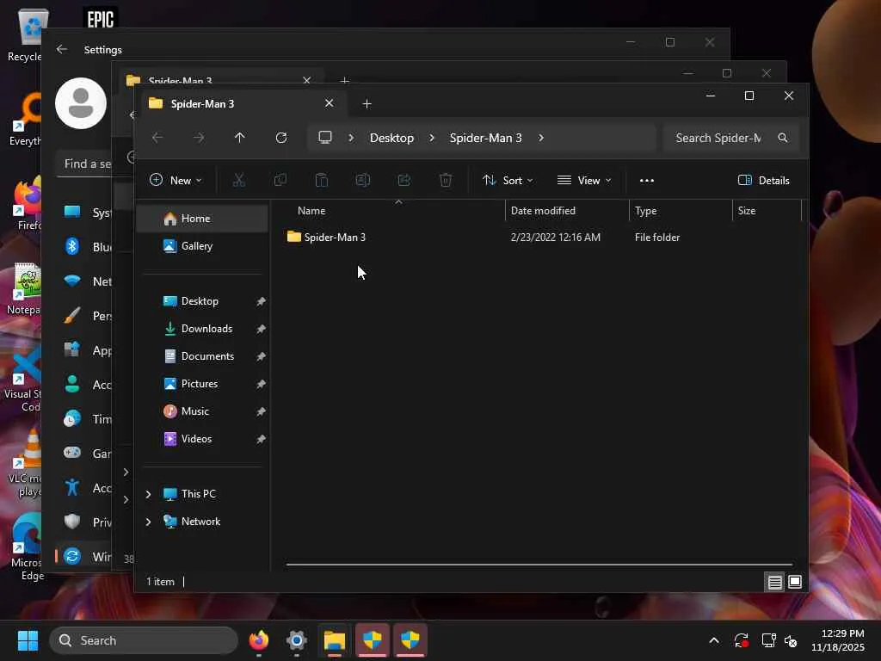
Task: Click the back arrow in Settings window
Action: click(x=62, y=49)
